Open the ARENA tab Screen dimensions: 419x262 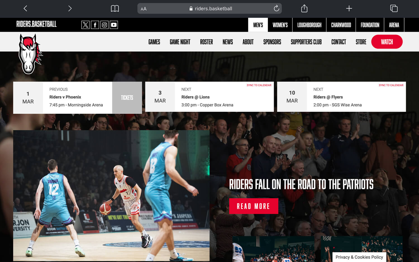pyautogui.click(x=394, y=25)
